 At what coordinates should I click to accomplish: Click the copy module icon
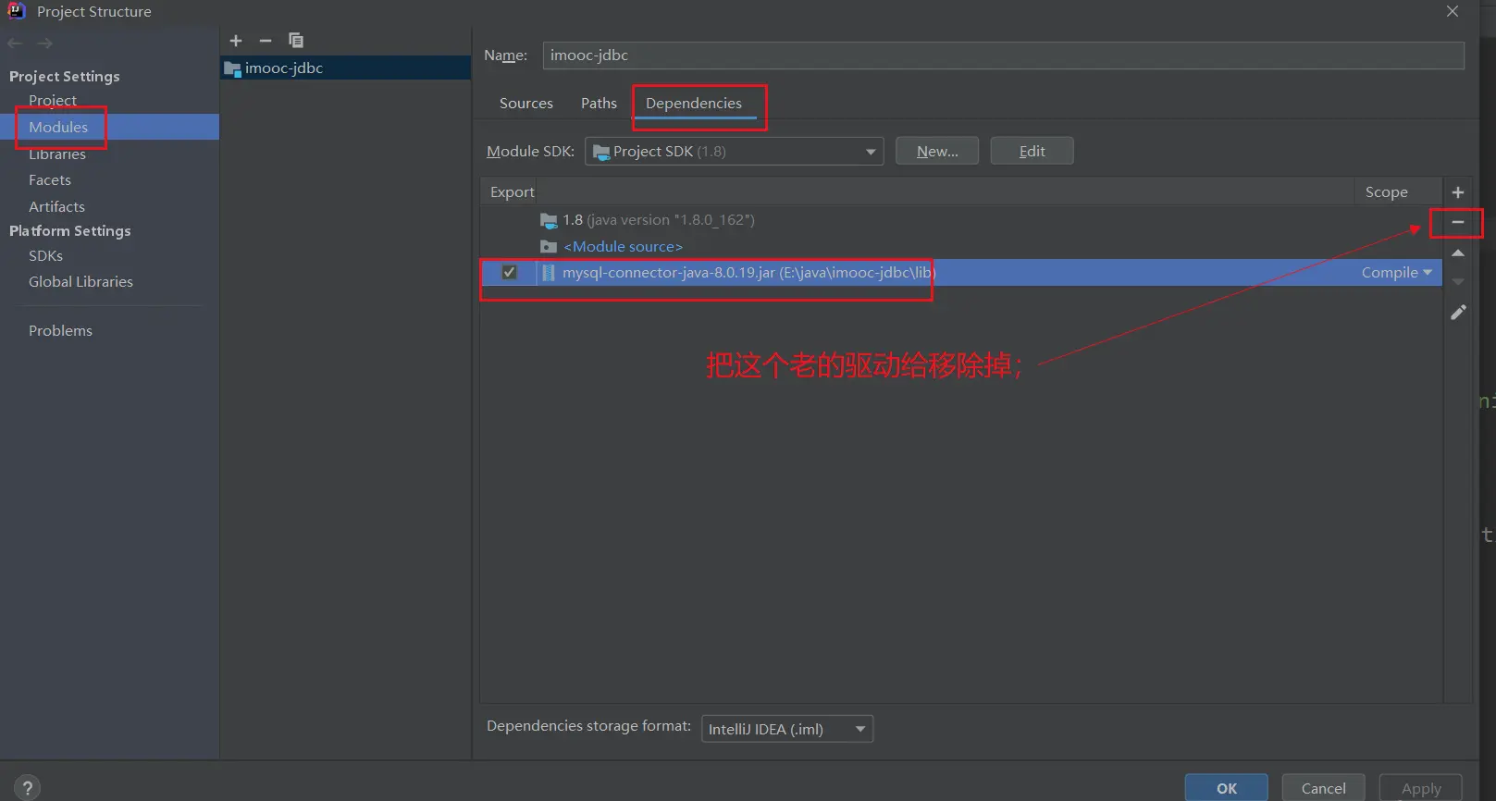pos(296,41)
